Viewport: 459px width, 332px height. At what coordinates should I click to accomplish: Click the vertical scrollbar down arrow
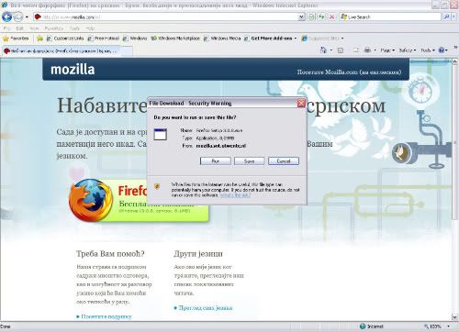454,317
